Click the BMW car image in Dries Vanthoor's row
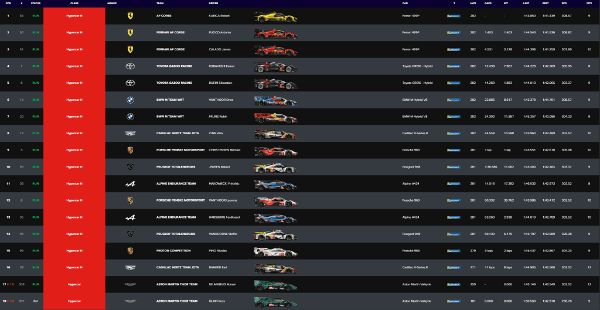The height and width of the screenshot is (310, 600). tap(276, 100)
